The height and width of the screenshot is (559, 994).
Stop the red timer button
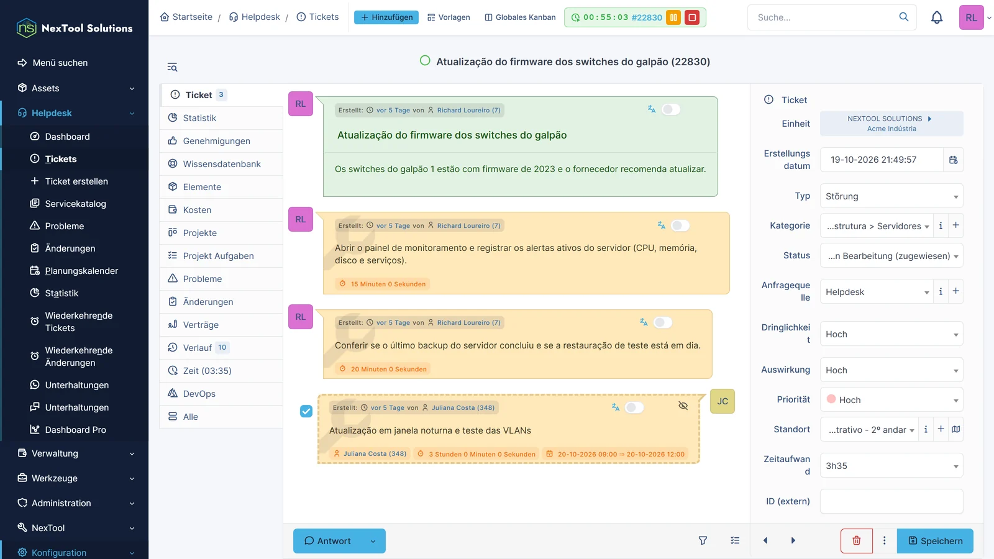point(692,17)
